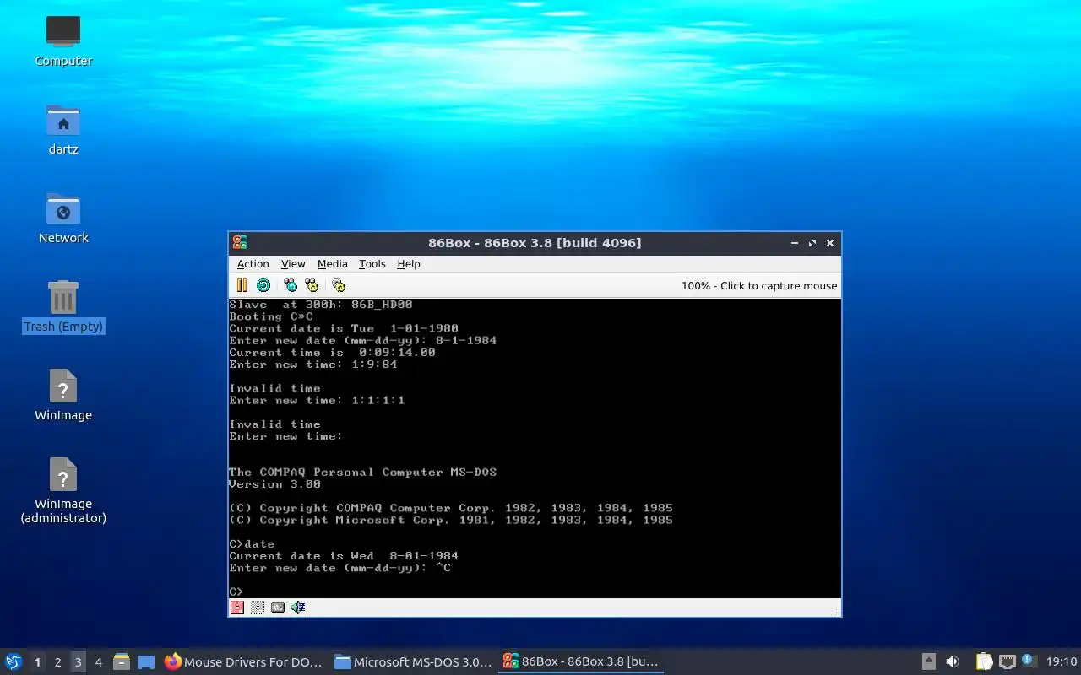This screenshot has height=675, width=1081.
Task: Open the Tools menu
Action: (x=372, y=264)
